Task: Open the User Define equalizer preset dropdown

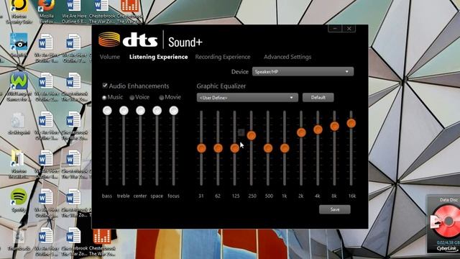Action: (x=247, y=98)
